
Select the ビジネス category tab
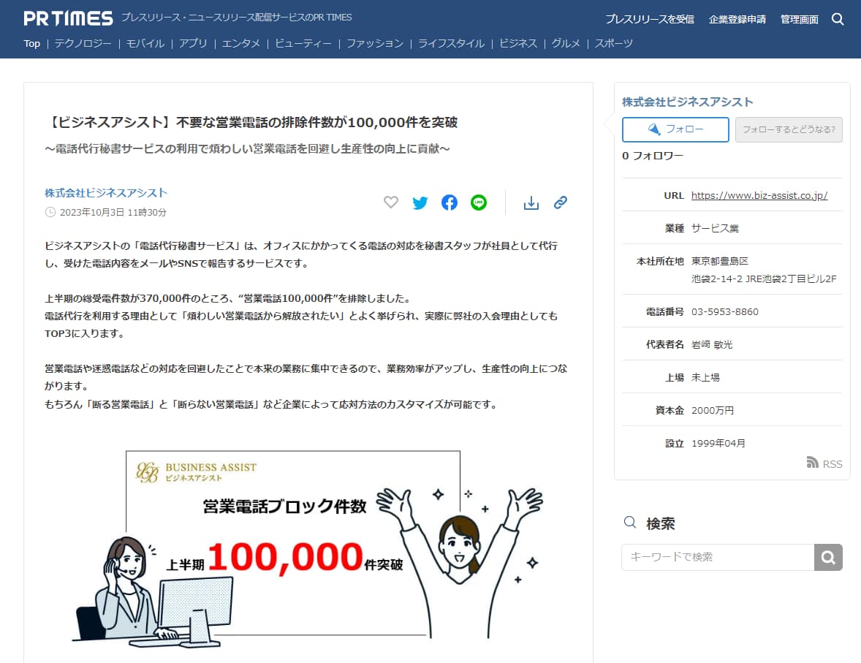[x=518, y=43]
